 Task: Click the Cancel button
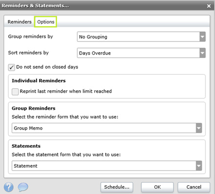click(x=194, y=187)
